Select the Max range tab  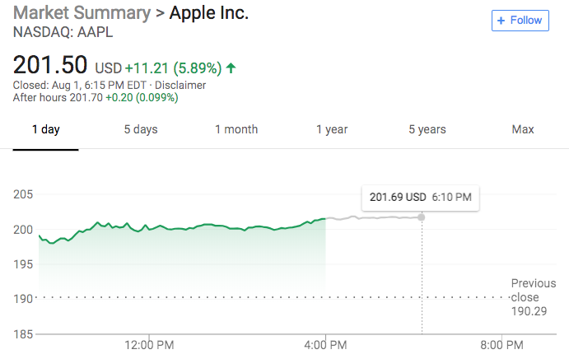point(523,129)
